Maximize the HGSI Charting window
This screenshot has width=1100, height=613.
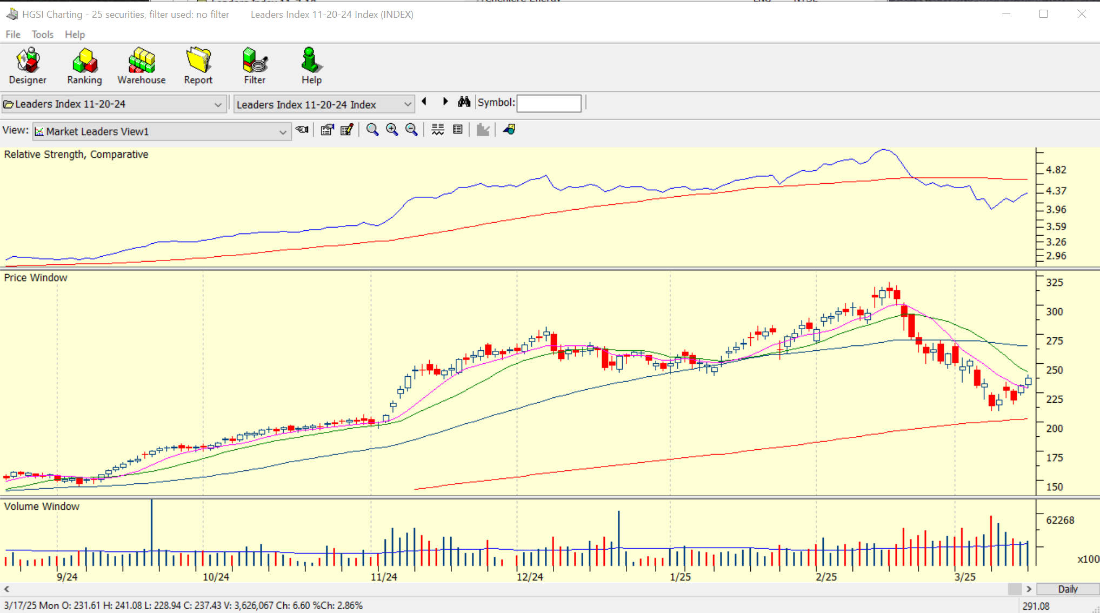1044,14
